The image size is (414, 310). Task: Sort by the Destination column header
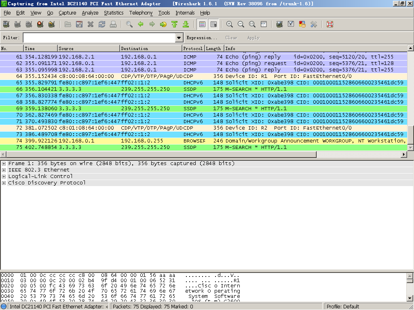(x=151, y=48)
